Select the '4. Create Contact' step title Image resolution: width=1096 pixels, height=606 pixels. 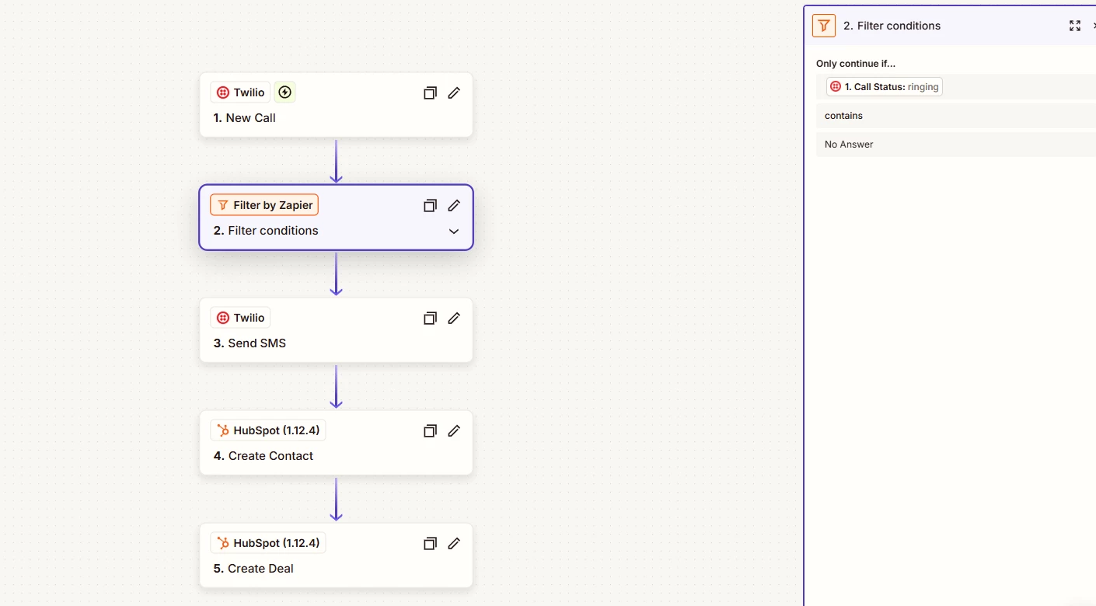pos(264,456)
